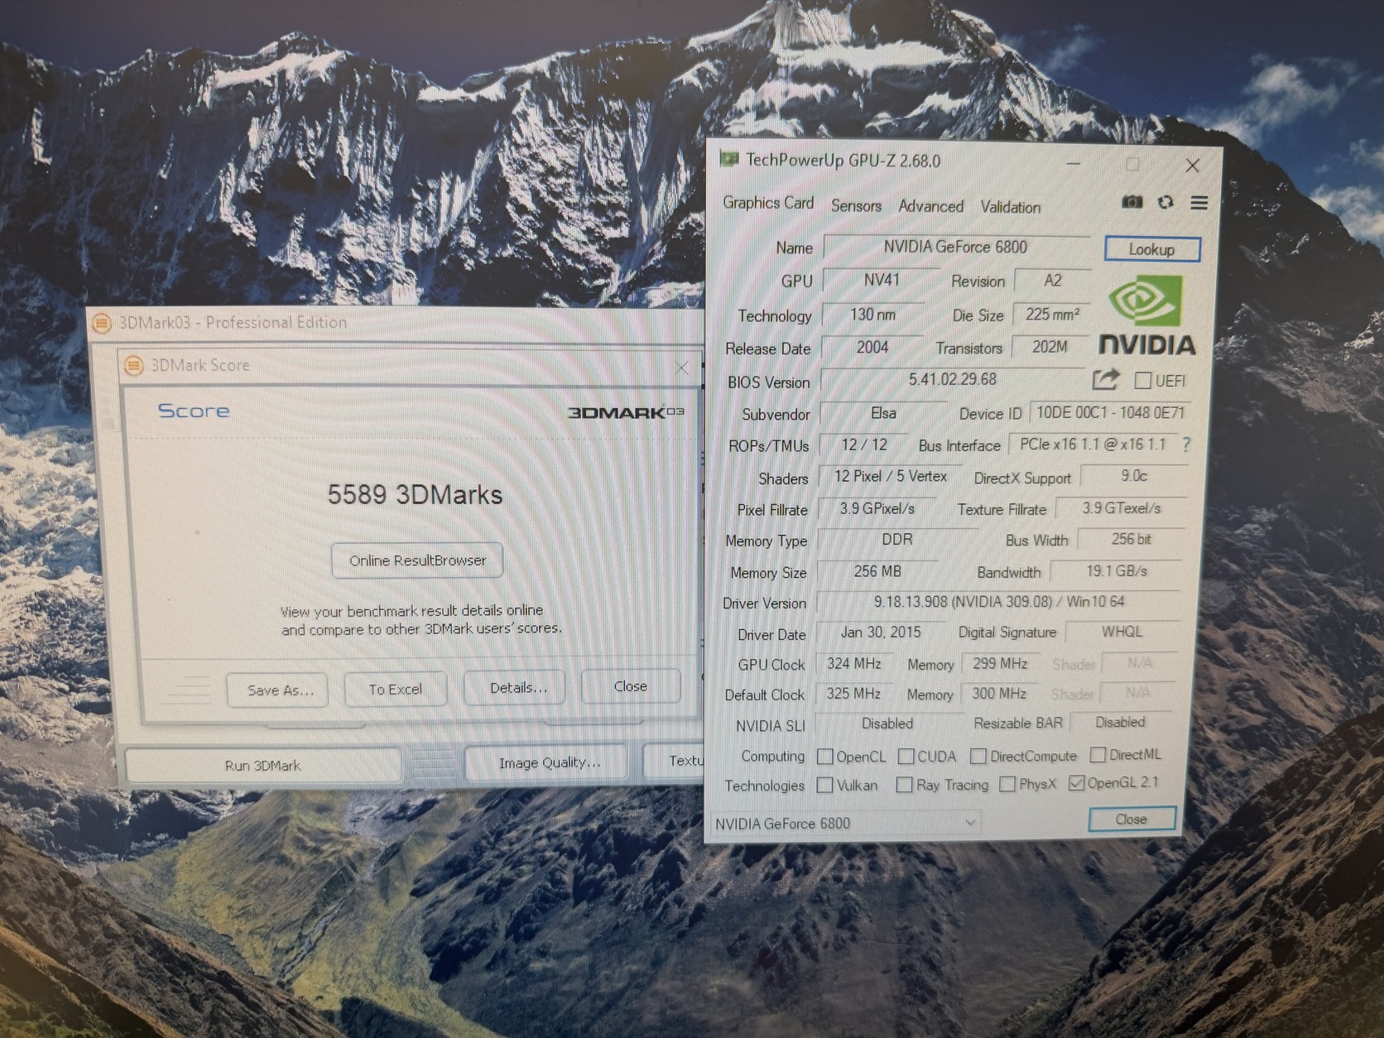This screenshot has height=1038, width=1384.
Task: Toggle the CUDA checkbox
Action: tap(906, 757)
